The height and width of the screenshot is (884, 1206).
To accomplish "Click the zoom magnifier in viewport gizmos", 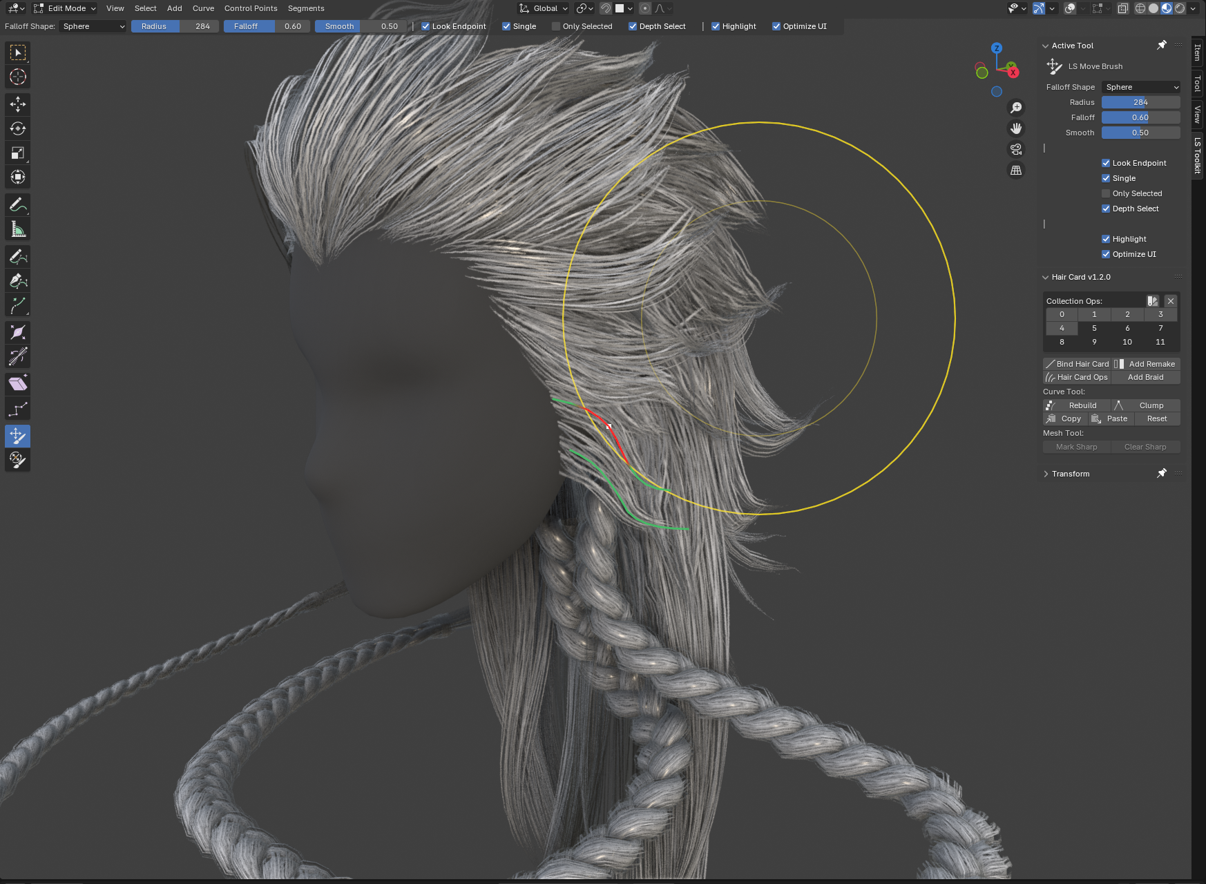I will tap(1016, 107).
